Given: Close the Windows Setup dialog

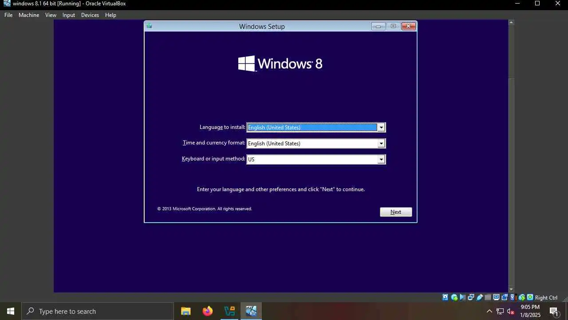Looking at the screenshot, I should click(409, 26).
